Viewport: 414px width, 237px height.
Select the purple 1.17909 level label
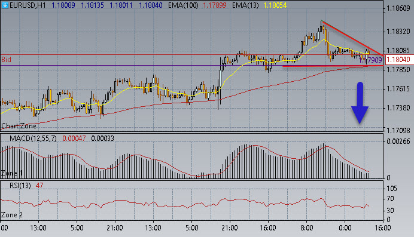pos(370,60)
